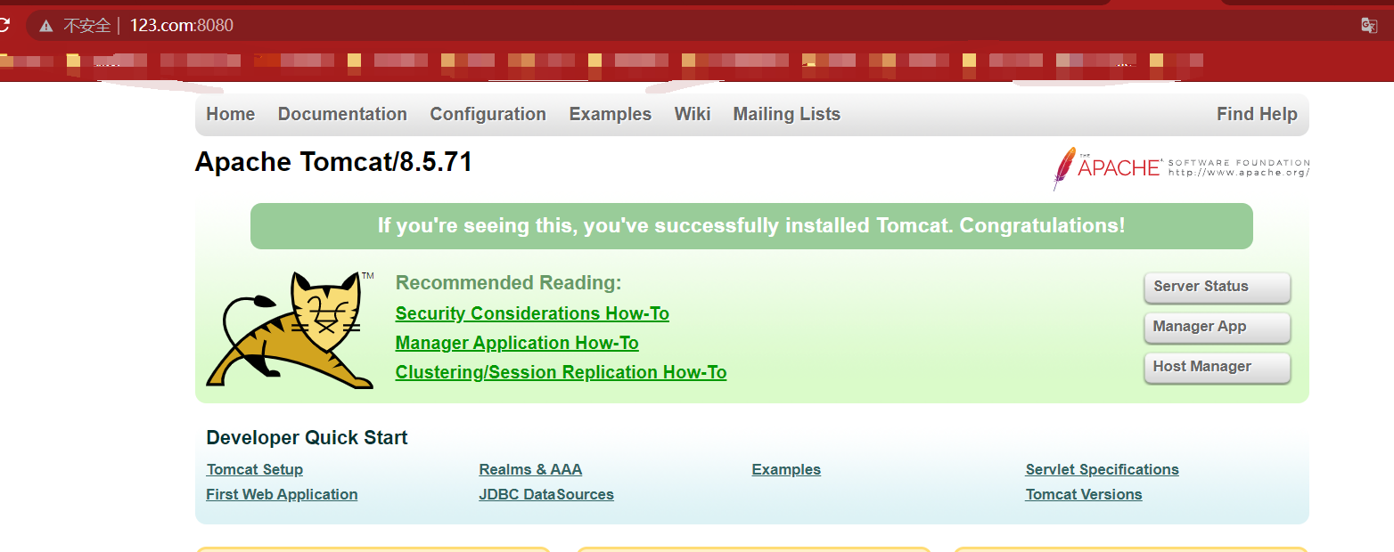Click the Developer Quick Start heading
This screenshot has width=1394, height=552.
coord(307,437)
